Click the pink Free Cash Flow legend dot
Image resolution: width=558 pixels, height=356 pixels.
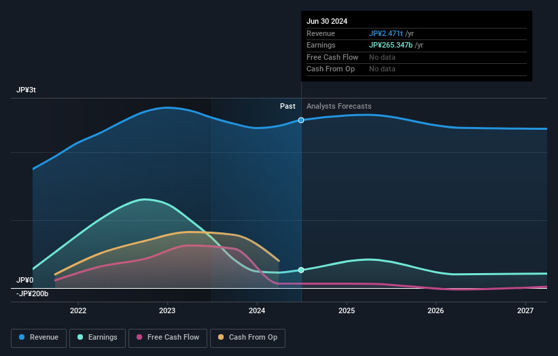click(x=139, y=337)
